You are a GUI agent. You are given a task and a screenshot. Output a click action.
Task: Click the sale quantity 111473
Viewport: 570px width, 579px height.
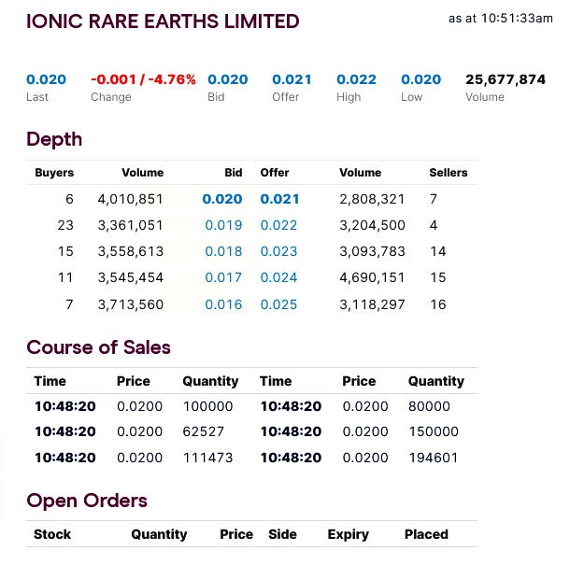point(208,458)
